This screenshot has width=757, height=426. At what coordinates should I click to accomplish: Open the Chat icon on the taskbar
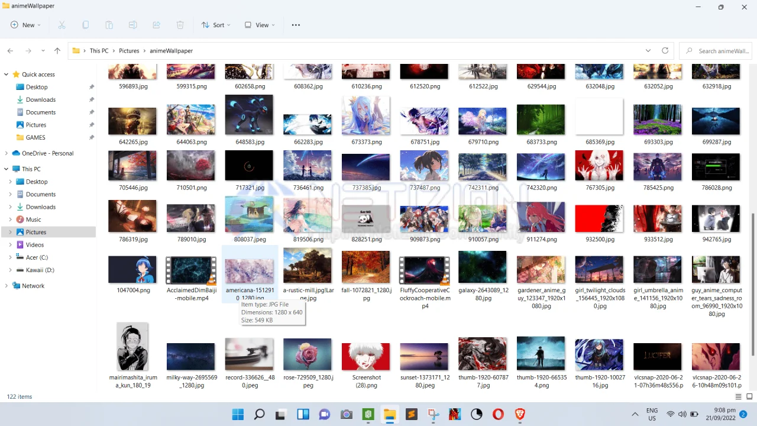coord(324,414)
